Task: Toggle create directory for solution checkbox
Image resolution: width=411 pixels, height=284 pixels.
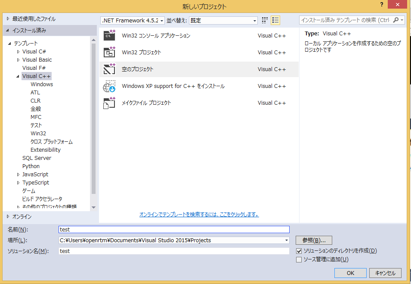Action: 299,251
